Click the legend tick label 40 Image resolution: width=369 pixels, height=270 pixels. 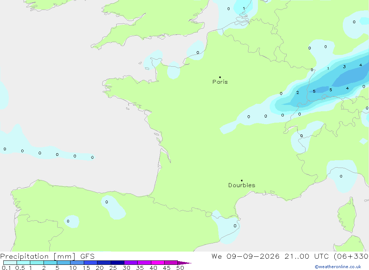[154, 268]
